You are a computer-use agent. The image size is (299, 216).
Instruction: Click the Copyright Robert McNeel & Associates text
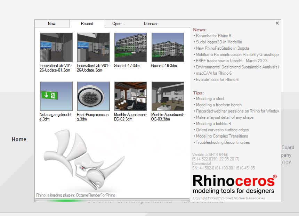[x=229, y=198]
